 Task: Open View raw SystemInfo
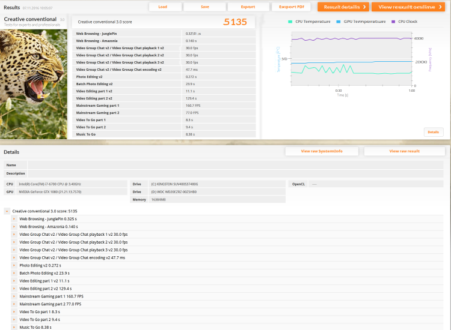tap(322, 151)
